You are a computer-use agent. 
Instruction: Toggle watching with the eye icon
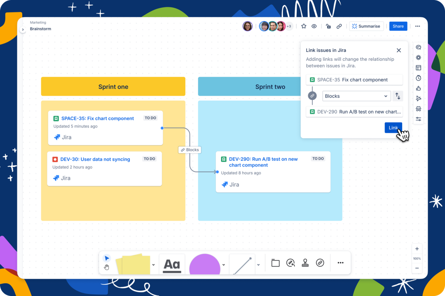314,26
